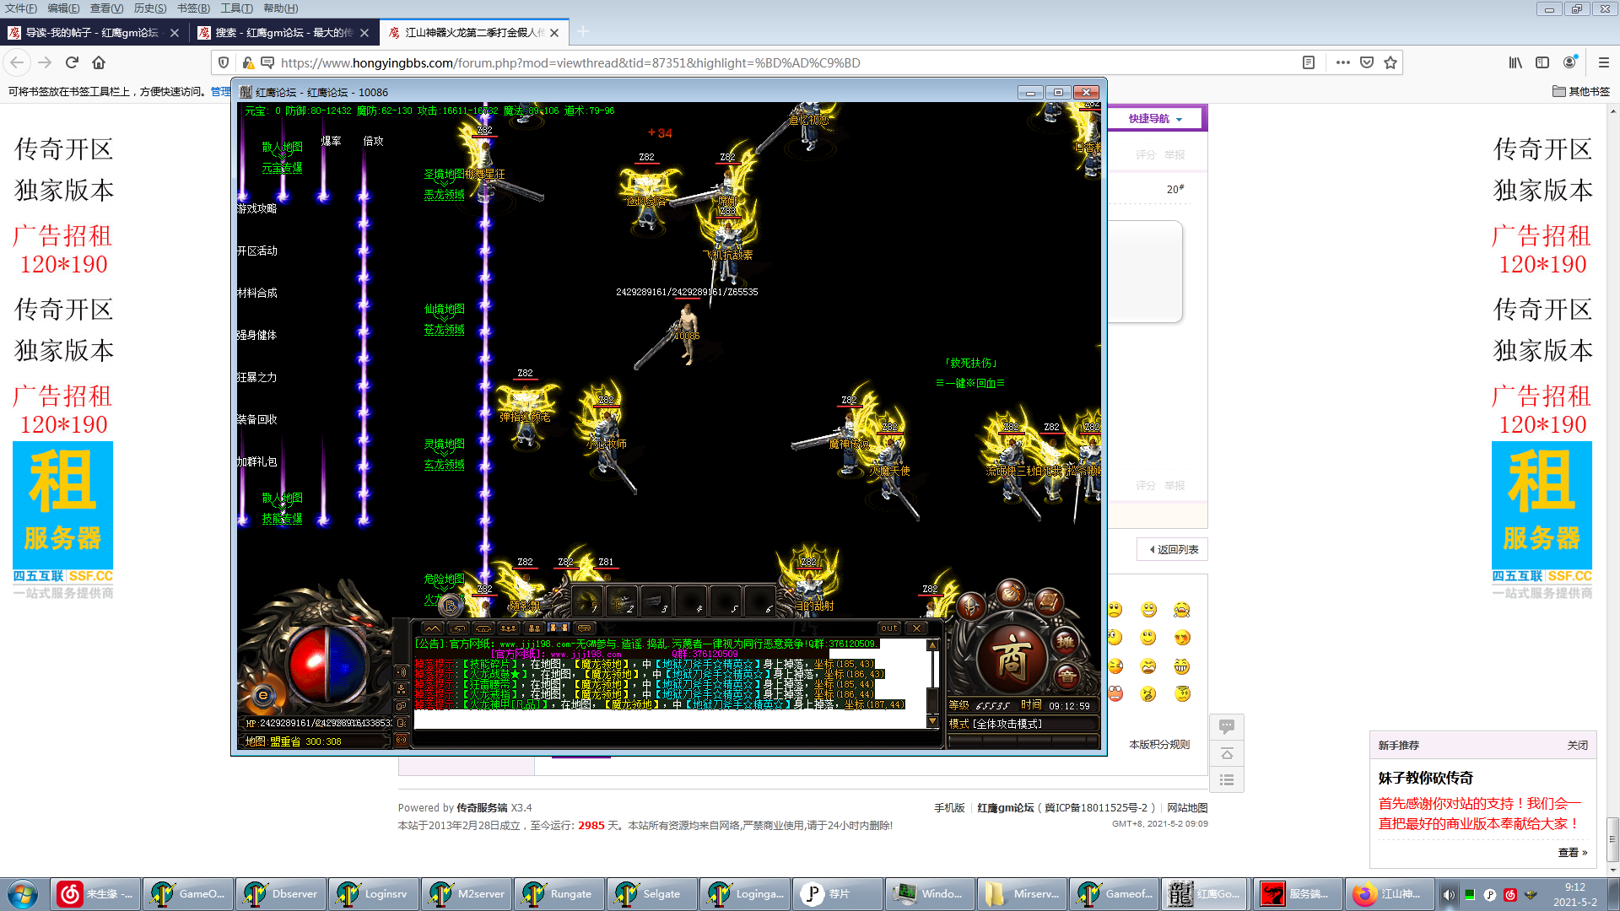Open the 工具 Tools menu
1620x911 pixels.
pos(236,8)
